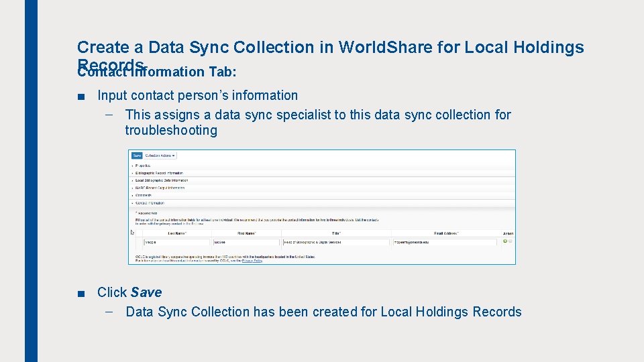The height and width of the screenshot is (362, 644).
Task: Open the Privacy Policy link
Action: click(252, 261)
